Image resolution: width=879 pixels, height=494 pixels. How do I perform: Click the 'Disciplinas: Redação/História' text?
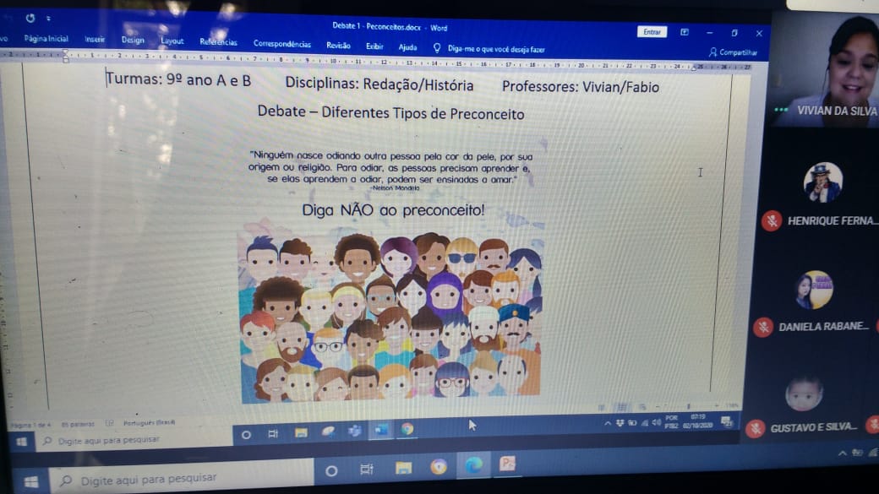point(379,84)
